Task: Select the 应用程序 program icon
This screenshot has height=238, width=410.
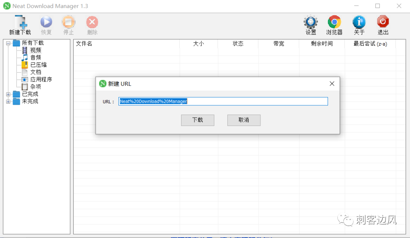Action: click(x=25, y=79)
